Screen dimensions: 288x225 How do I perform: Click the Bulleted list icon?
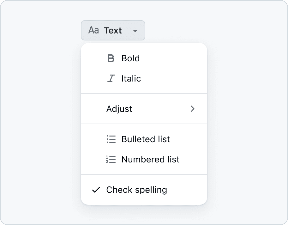tap(111, 139)
